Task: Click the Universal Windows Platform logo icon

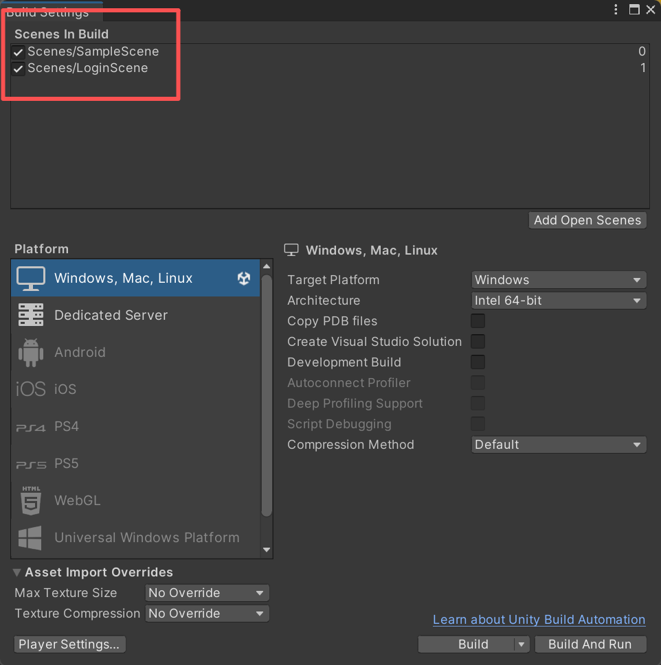Action: [30, 538]
